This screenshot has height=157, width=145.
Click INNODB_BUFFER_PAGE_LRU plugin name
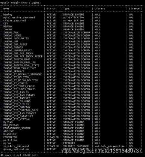coord(20,63)
